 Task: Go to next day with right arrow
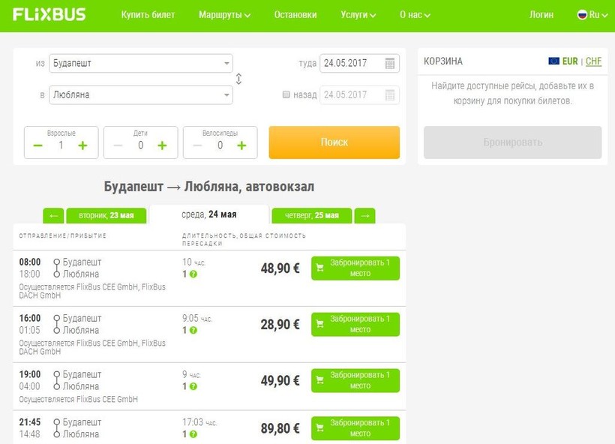(x=364, y=216)
